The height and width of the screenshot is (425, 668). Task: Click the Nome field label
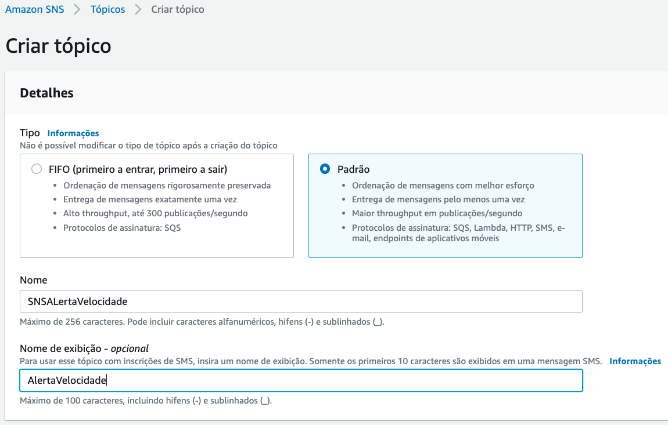tap(34, 280)
